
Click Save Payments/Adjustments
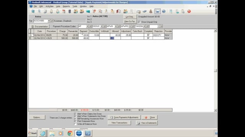(x=124, y=118)
